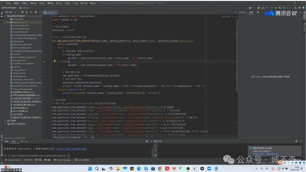Viewport: 306px width, 172px height.
Task: Open Microsoft Edge from the taskbar
Action: [x=139, y=169]
